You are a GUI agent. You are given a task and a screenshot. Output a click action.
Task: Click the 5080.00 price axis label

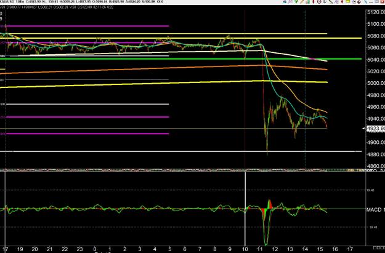coord(376,36)
